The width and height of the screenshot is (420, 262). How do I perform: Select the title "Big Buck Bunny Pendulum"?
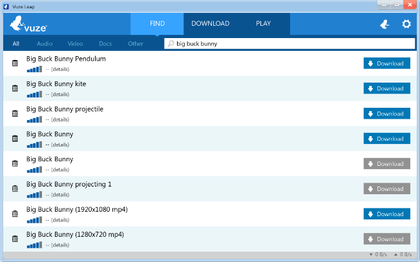pyautogui.click(x=66, y=59)
